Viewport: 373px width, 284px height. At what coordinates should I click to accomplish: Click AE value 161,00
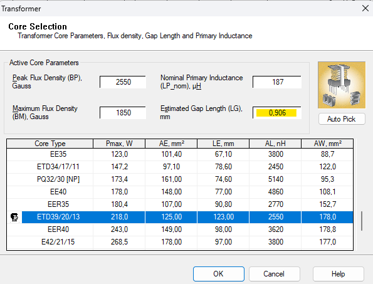[172, 179]
